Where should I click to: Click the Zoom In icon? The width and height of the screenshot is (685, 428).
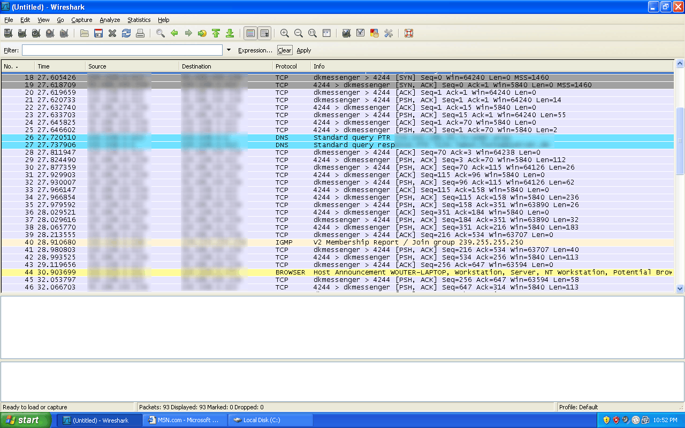[x=285, y=33]
